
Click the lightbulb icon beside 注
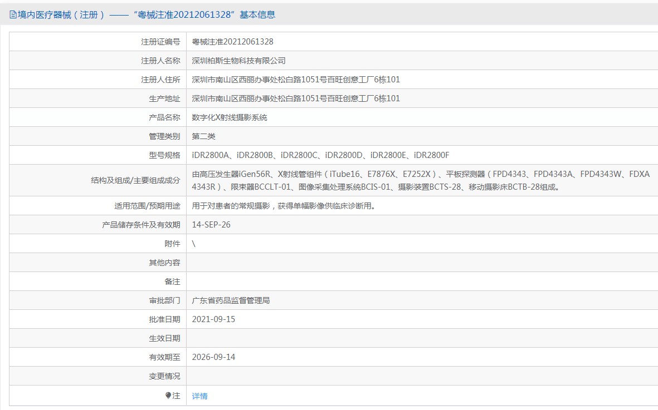coord(168,396)
